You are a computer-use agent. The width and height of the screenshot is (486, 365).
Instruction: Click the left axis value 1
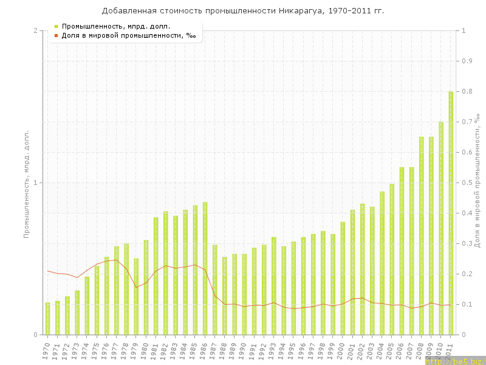pos(35,182)
